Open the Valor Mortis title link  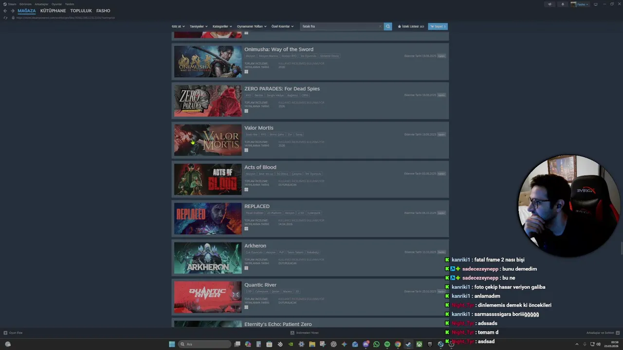(x=259, y=128)
